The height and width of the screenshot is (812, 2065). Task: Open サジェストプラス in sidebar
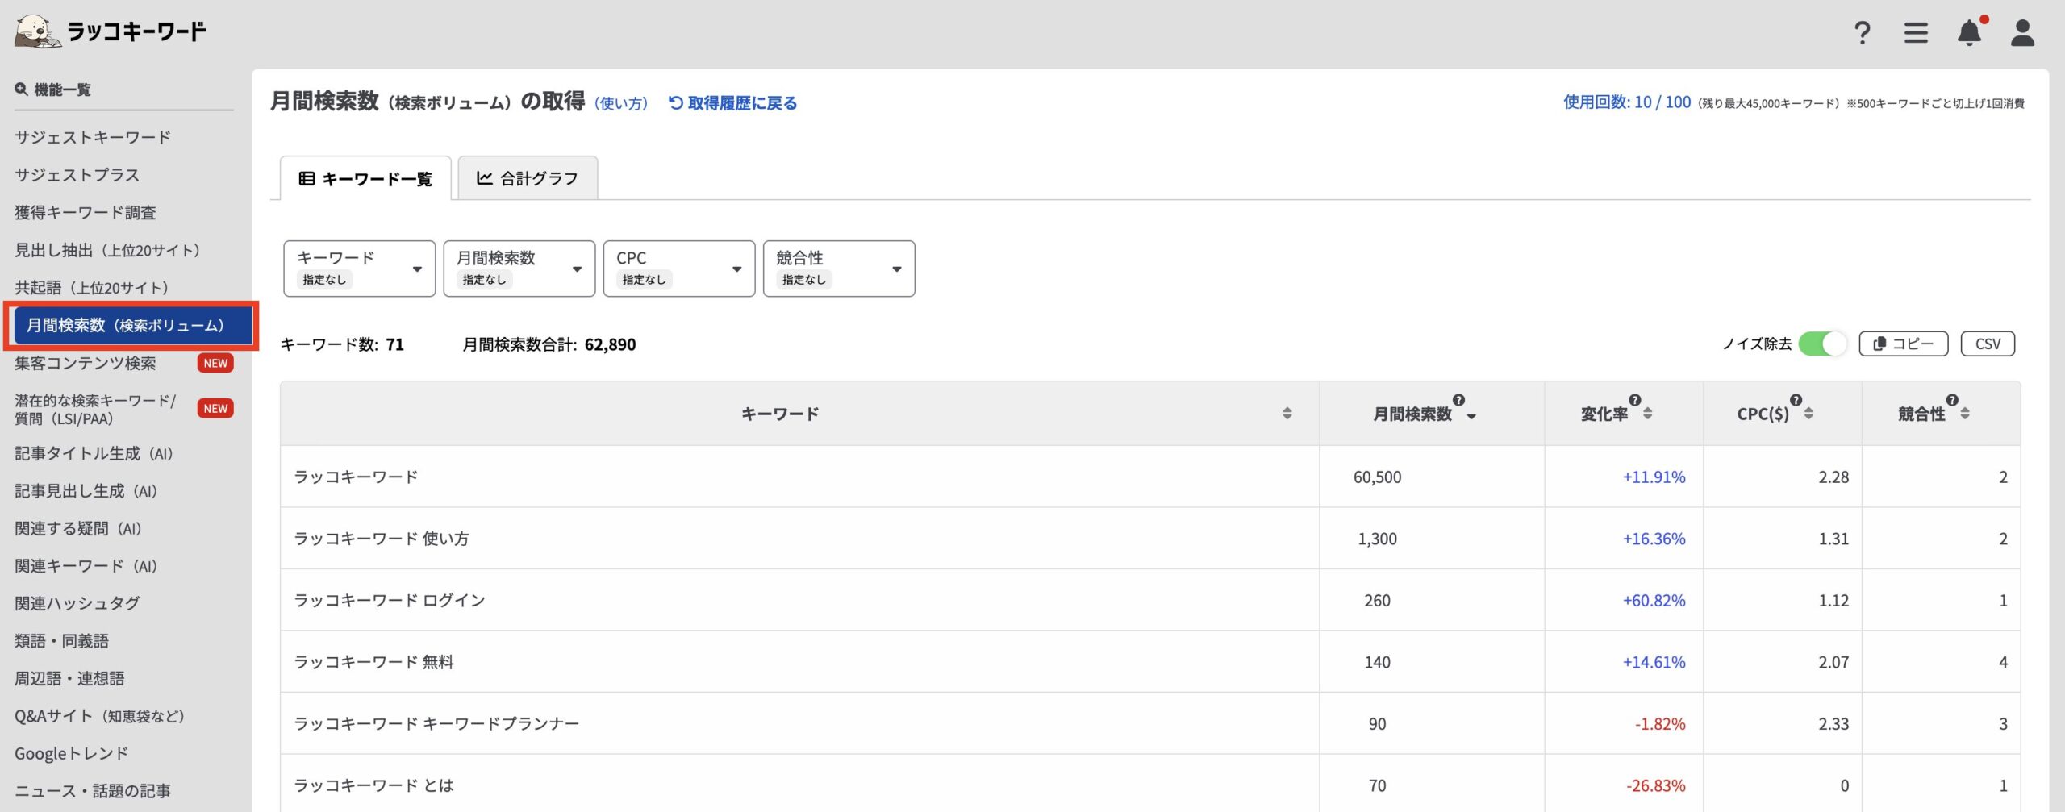pyautogui.click(x=77, y=175)
